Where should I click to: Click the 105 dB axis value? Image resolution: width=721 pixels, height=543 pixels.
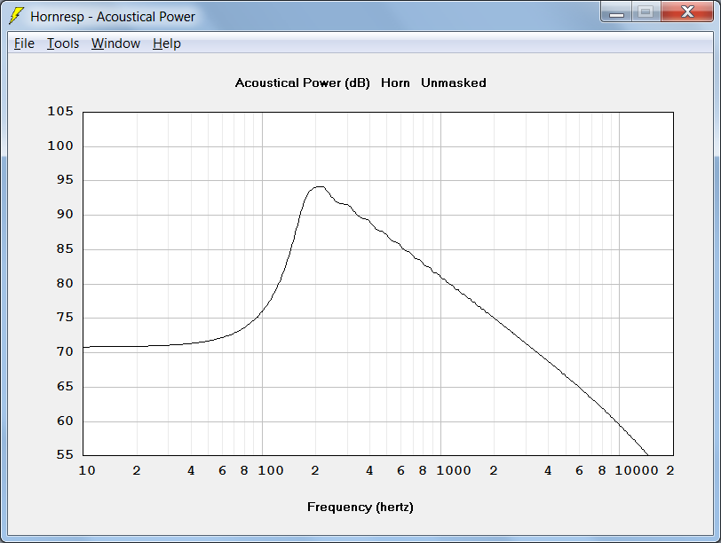[60, 112]
